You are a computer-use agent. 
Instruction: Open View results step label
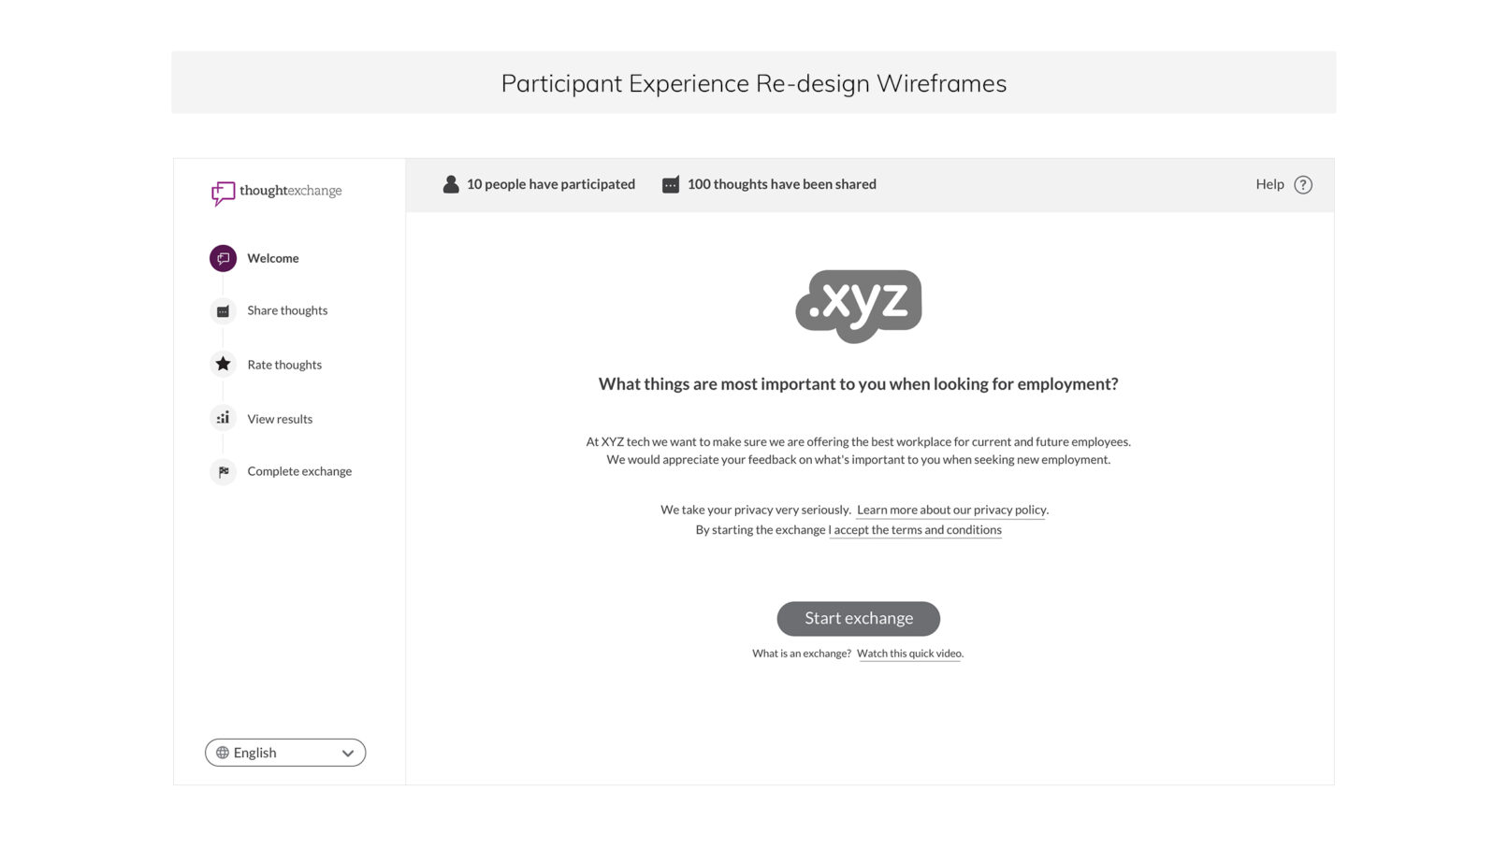280,420
